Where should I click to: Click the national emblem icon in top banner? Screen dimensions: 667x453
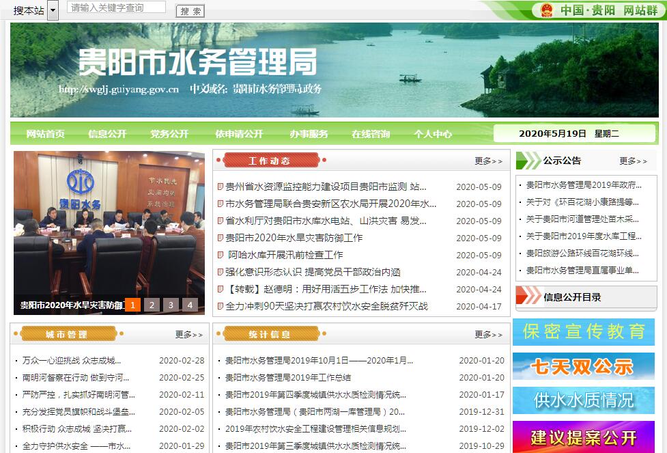tap(546, 10)
